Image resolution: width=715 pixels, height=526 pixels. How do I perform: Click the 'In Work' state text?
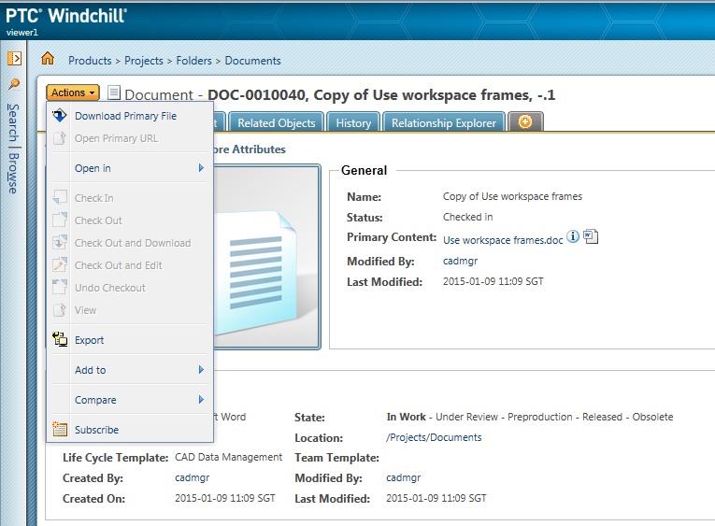click(x=406, y=417)
